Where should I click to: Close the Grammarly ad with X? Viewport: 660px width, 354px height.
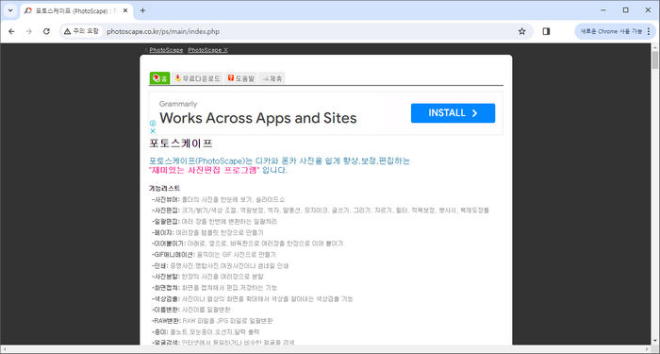coord(153,130)
